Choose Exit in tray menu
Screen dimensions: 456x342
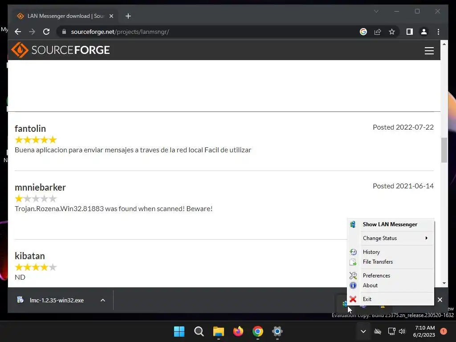click(x=391, y=299)
